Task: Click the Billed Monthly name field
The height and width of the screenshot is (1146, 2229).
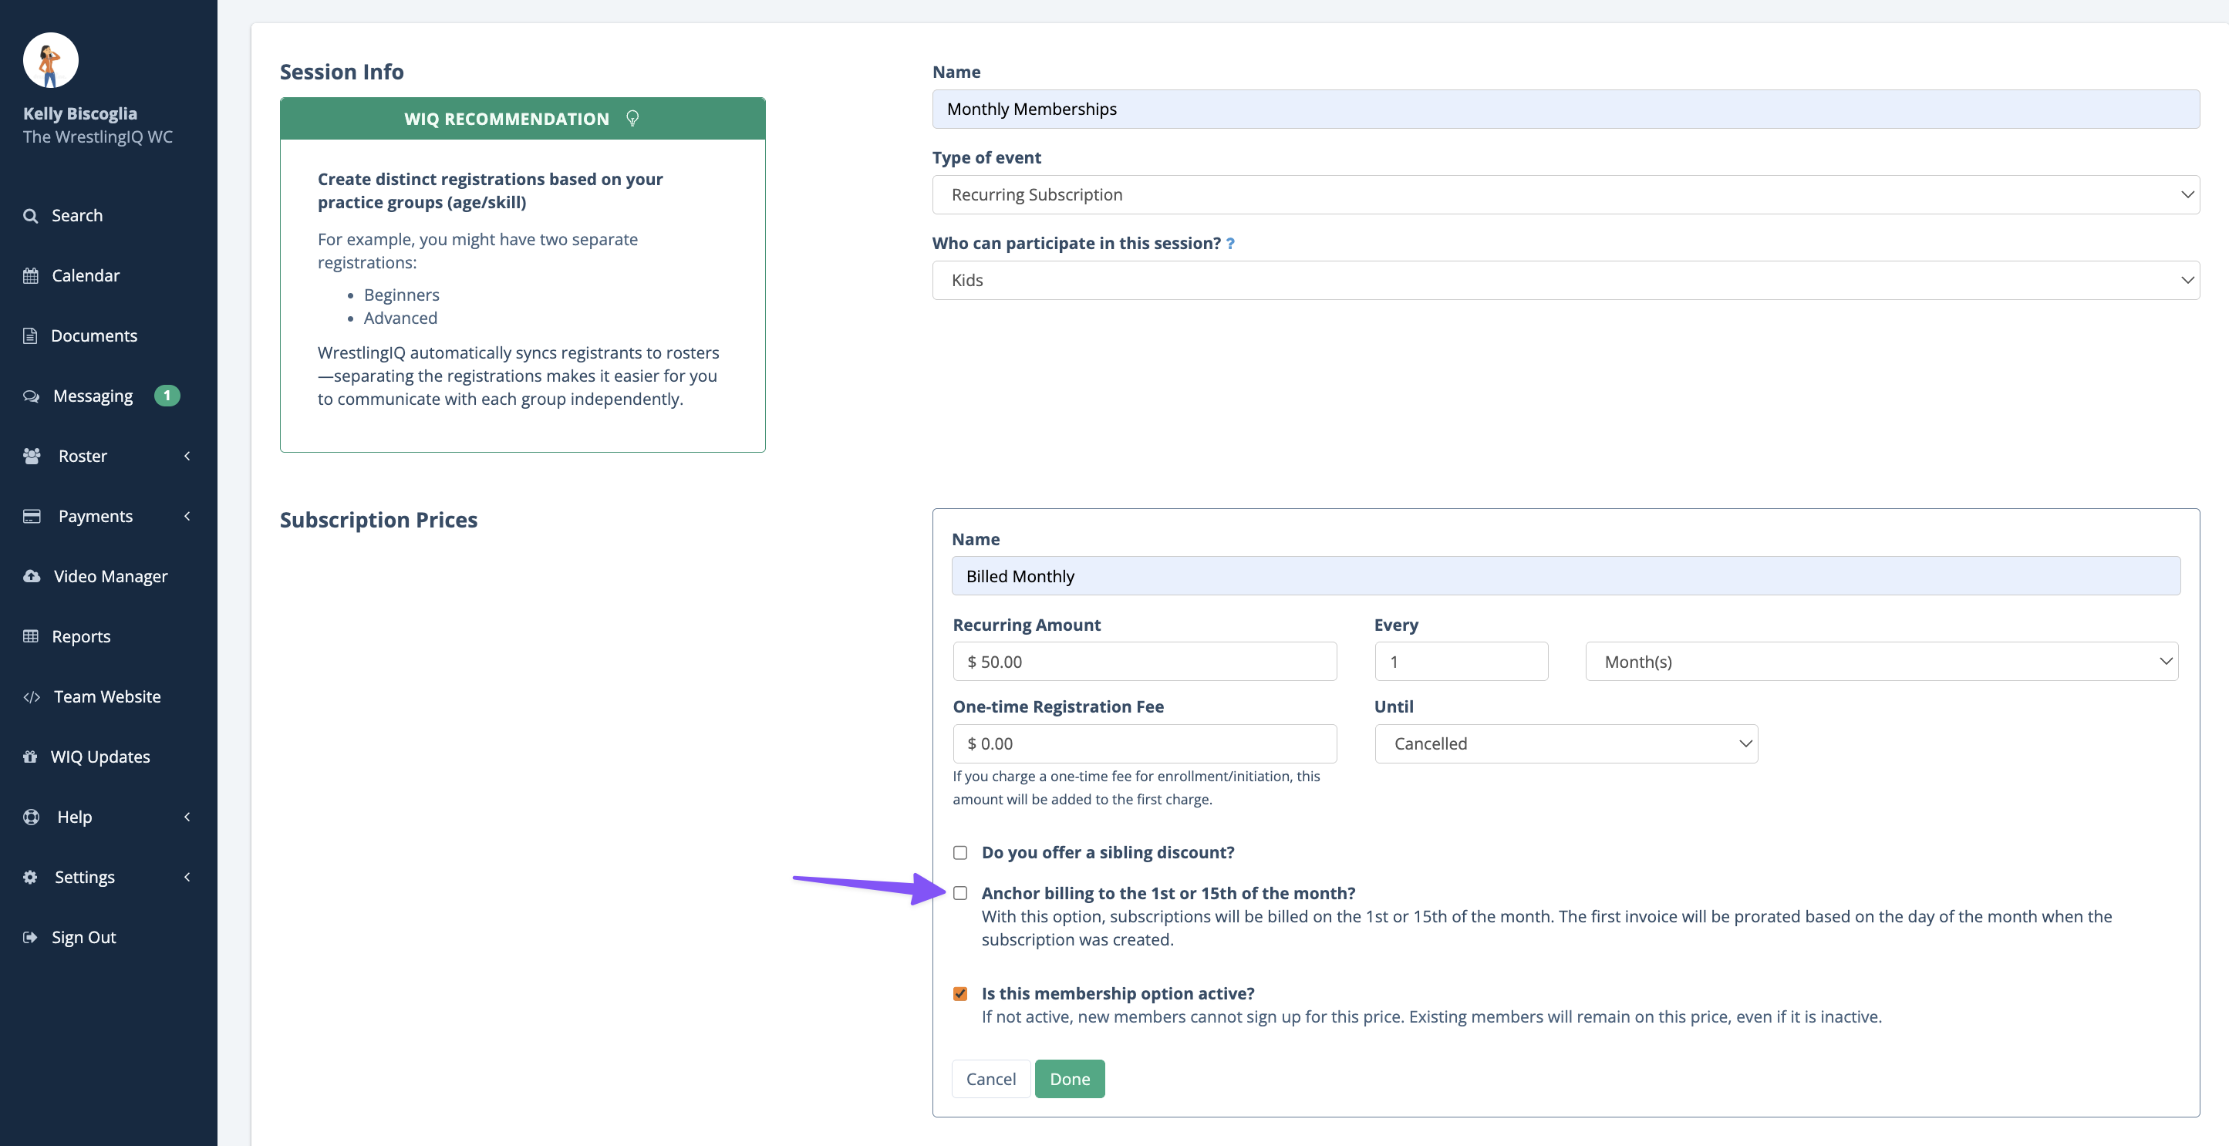Action: point(1566,576)
